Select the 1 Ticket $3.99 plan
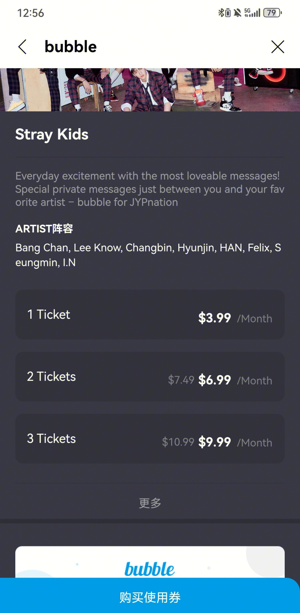Image resolution: width=300 pixels, height=613 pixels. (x=150, y=315)
